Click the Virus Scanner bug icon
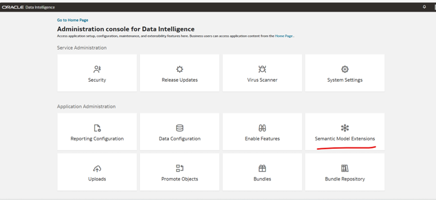 pyautogui.click(x=262, y=69)
